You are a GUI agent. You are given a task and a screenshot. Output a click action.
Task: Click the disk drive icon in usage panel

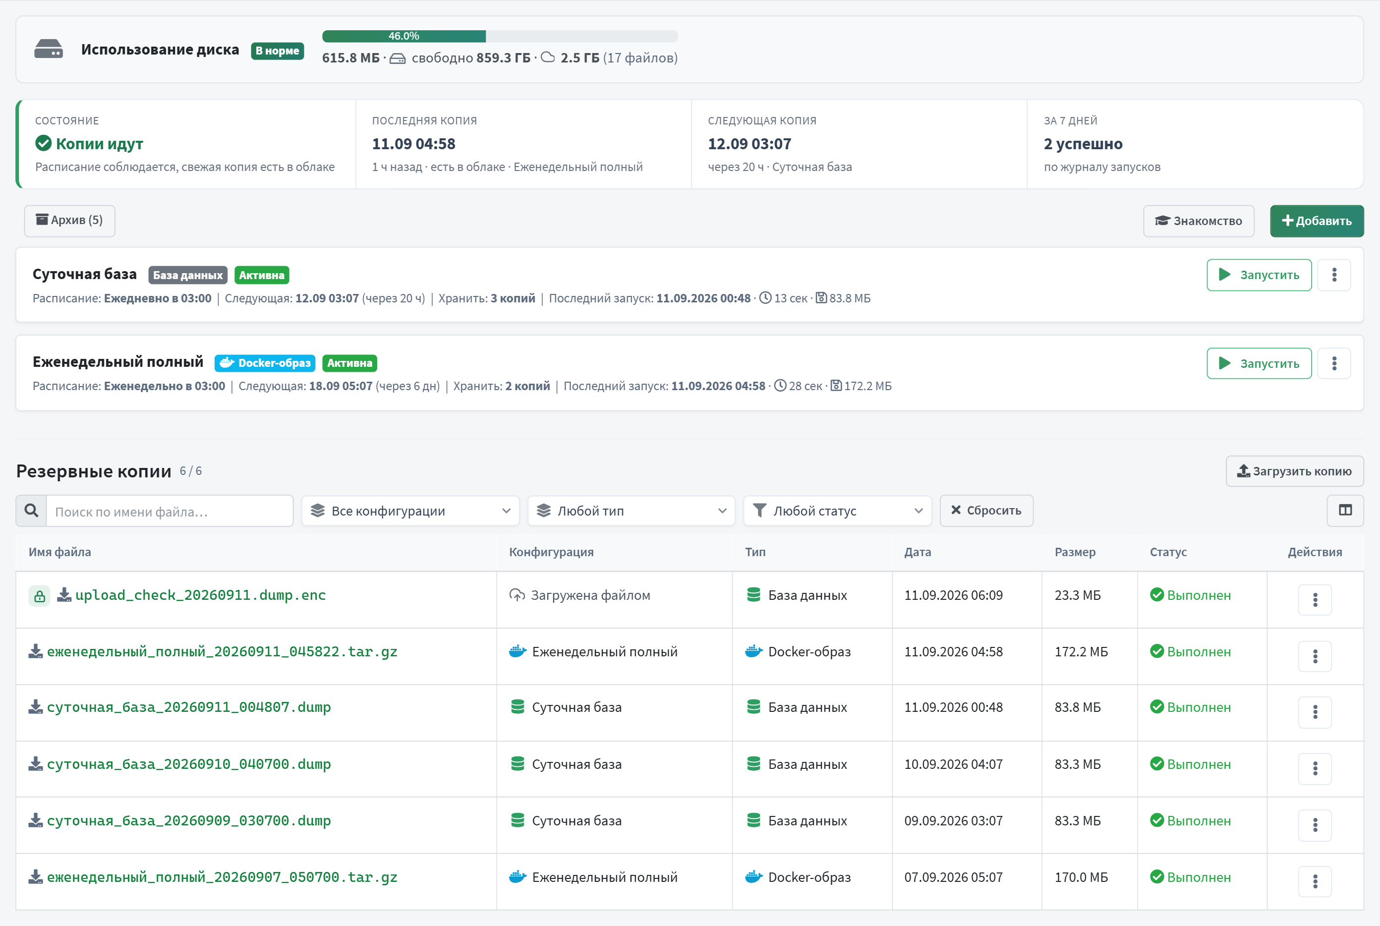tap(49, 49)
